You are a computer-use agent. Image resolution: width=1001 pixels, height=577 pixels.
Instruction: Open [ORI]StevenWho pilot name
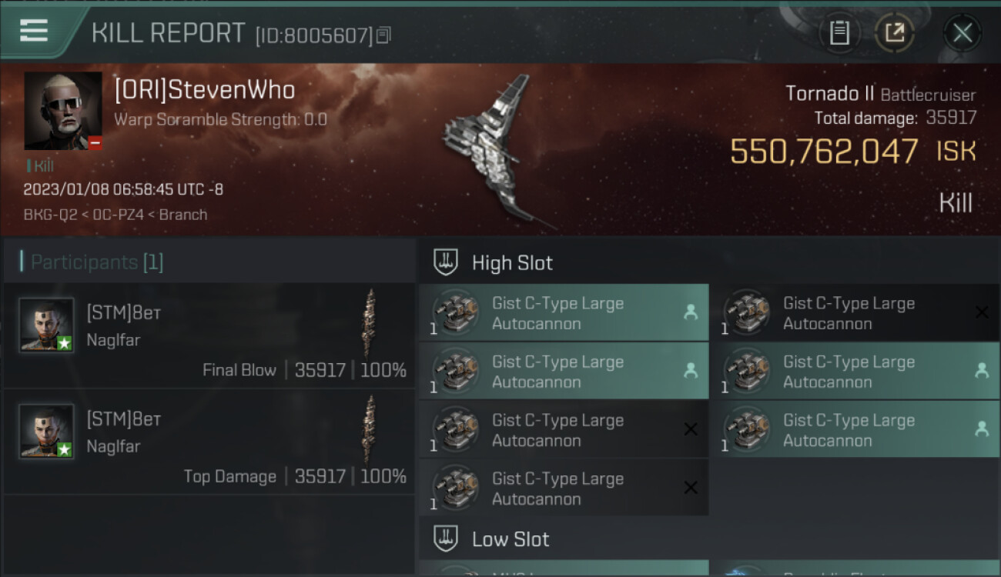205,90
